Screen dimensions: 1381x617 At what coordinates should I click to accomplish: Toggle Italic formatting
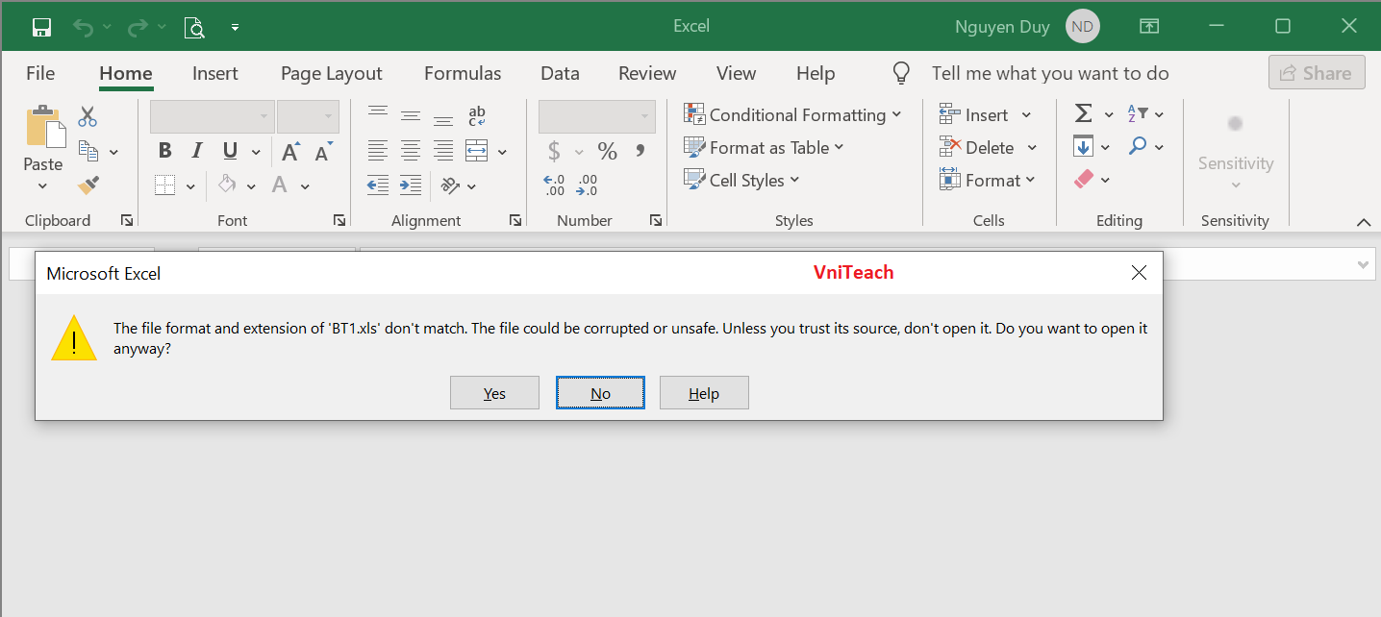pyautogui.click(x=197, y=151)
